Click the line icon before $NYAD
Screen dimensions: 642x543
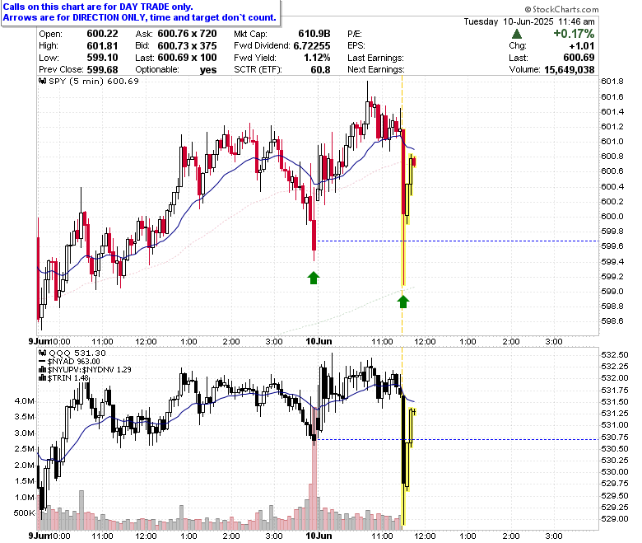42,362
